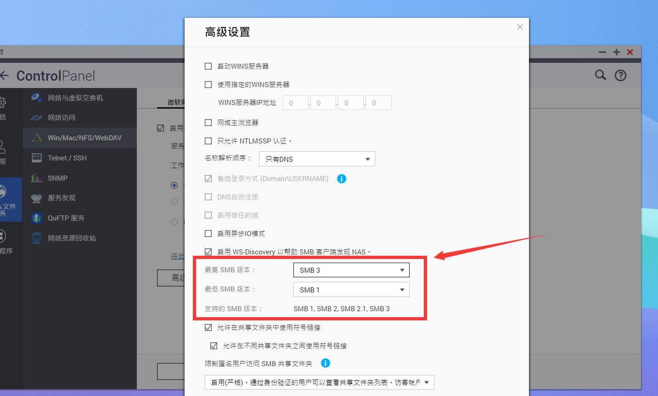Click the applications icon in left rail
The height and width of the screenshot is (396, 658).
point(2,236)
